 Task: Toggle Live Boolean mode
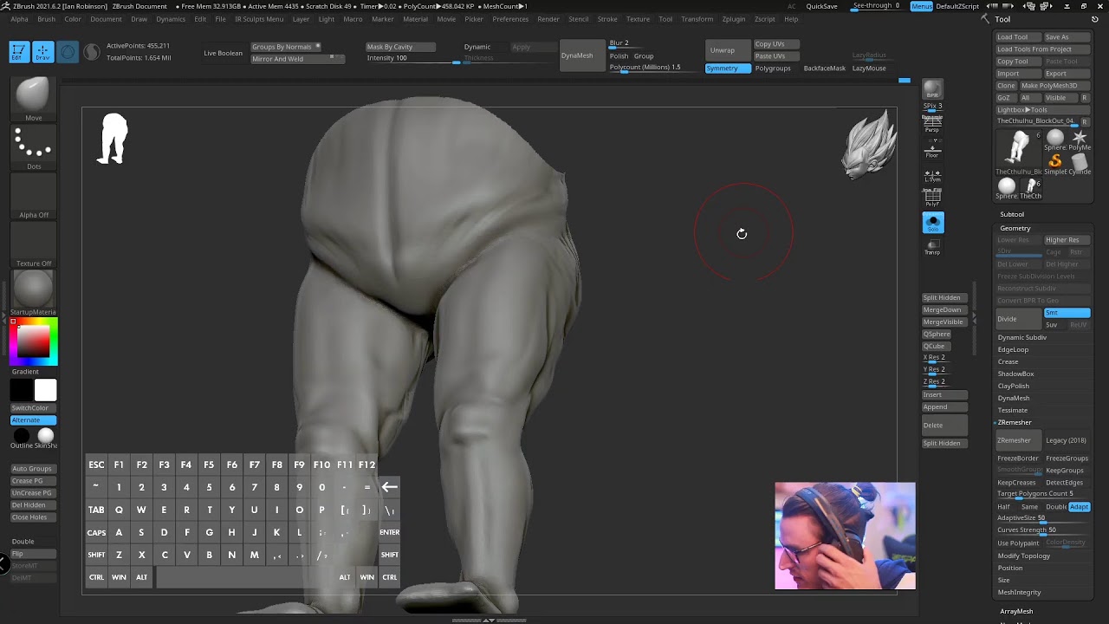[223, 53]
